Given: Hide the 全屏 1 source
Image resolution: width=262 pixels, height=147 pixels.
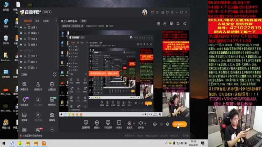Looking at the screenshot, I should (21, 27).
